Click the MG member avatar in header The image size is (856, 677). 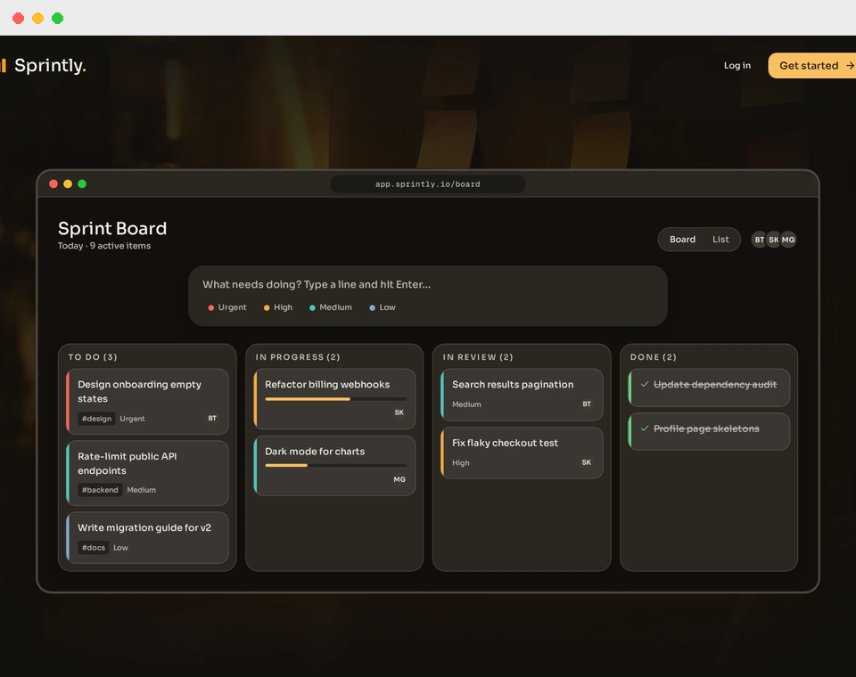tap(788, 240)
